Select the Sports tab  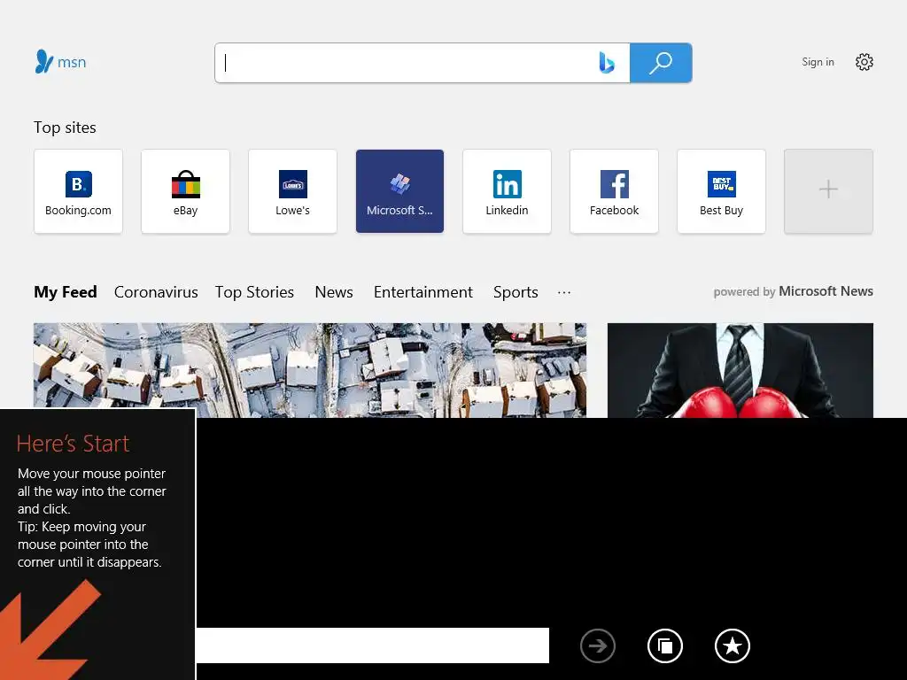click(x=516, y=292)
